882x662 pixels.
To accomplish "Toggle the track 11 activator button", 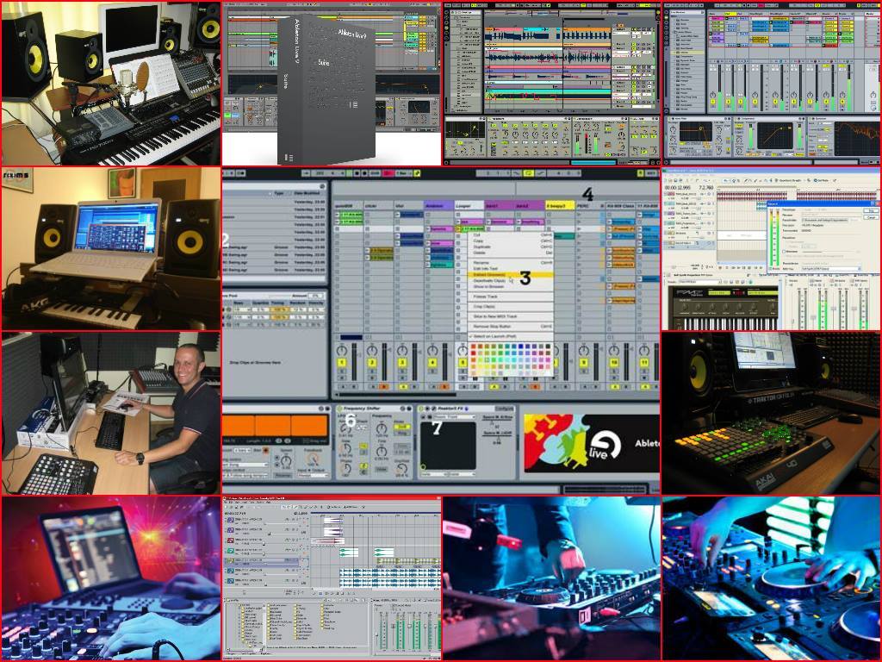I will coord(644,363).
